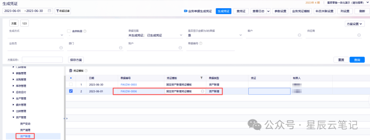
Task: Collapse the 资产管理 tree node
Action: pos(13,117)
